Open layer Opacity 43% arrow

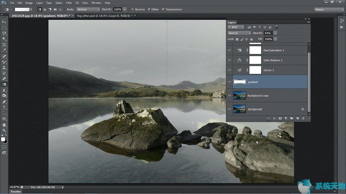pyautogui.click(x=275, y=33)
